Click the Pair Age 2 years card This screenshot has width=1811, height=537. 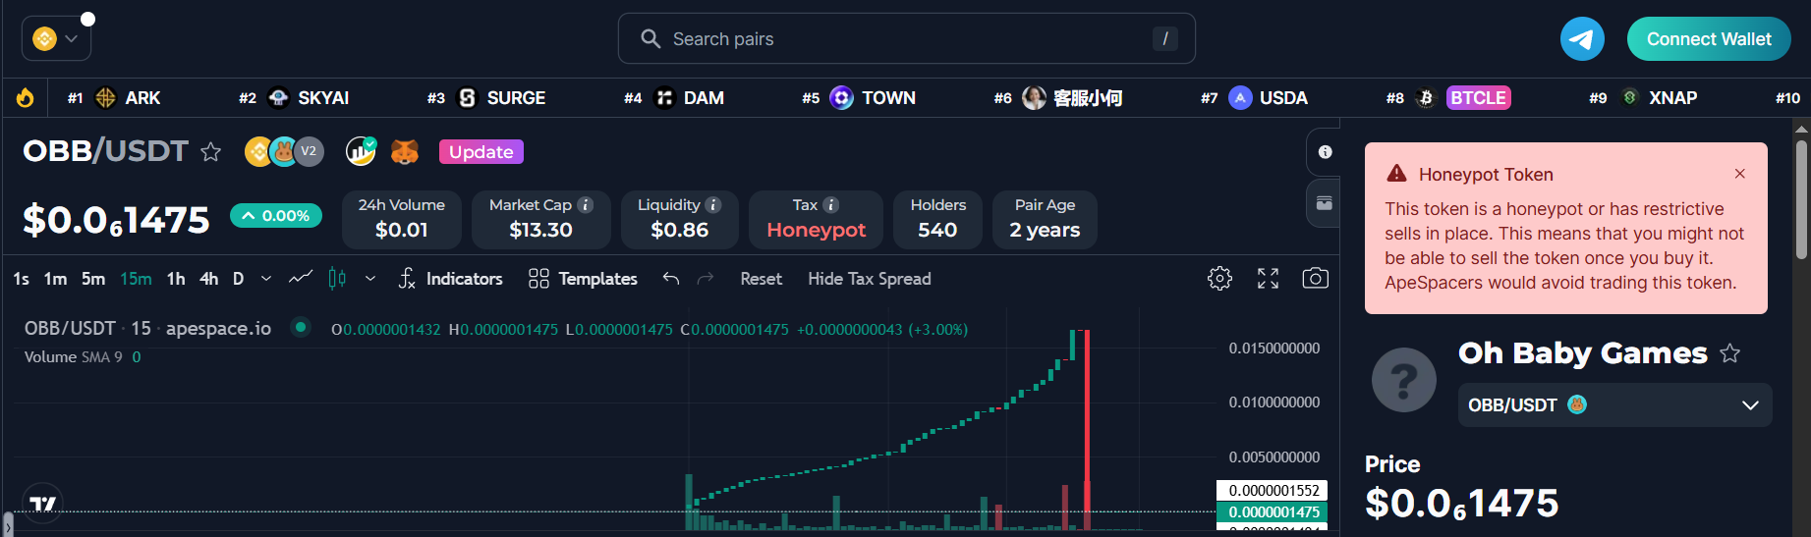pos(1045,219)
